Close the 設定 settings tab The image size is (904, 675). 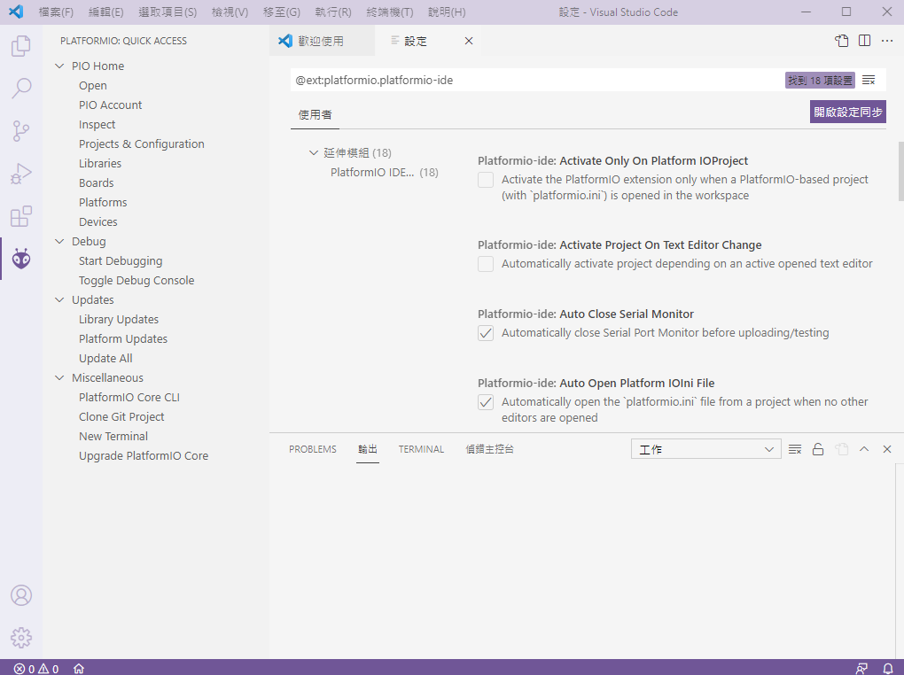[469, 41]
